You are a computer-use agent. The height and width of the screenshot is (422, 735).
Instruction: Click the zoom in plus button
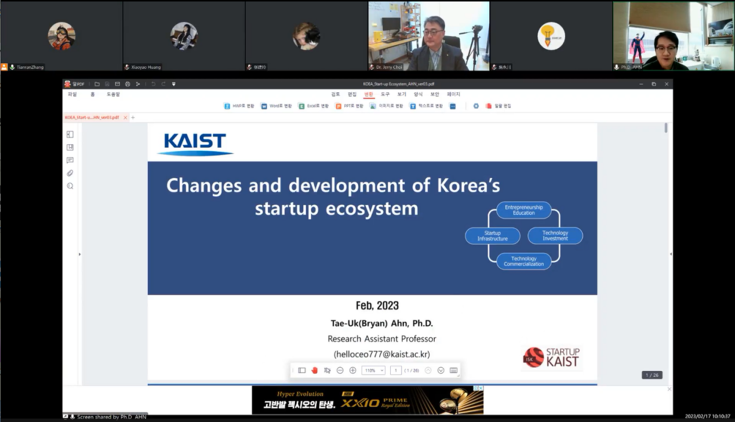click(x=352, y=370)
